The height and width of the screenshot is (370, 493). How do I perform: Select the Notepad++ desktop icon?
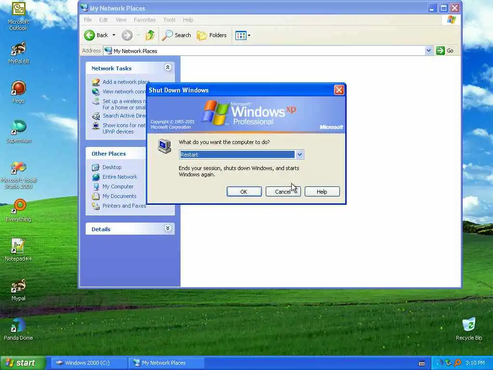[18, 250]
